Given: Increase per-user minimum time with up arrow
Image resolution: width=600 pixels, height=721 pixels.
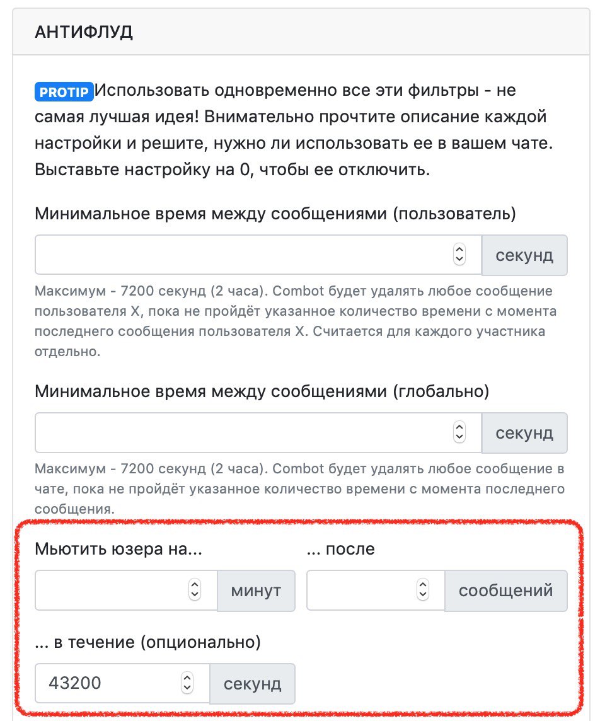Looking at the screenshot, I should coord(459,250).
